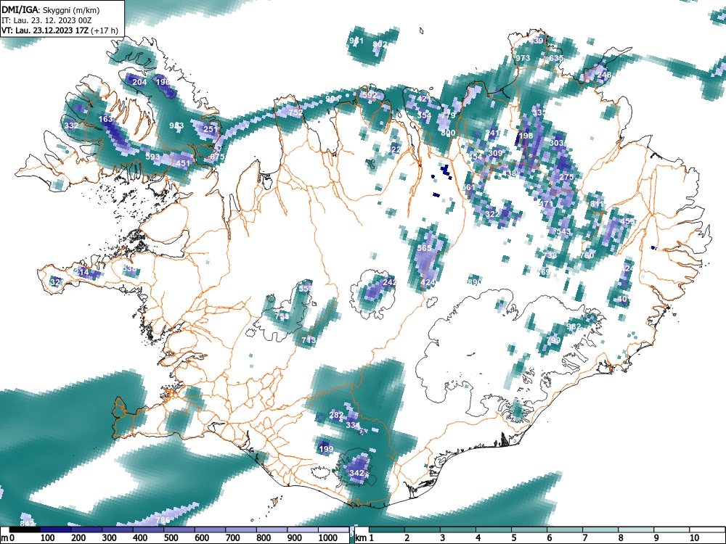726x544 pixels.
Task: Click the visibility value 800
Action: click(x=448, y=133)
